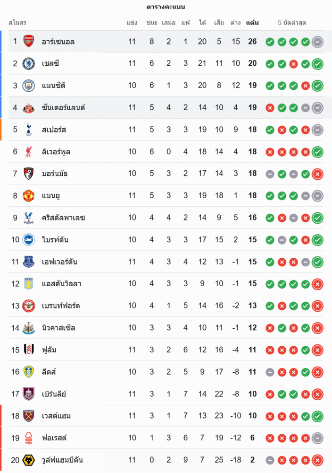Click the Manchester City crest icon
Viewport: 332px width, 473px height.
click(29, 86)
